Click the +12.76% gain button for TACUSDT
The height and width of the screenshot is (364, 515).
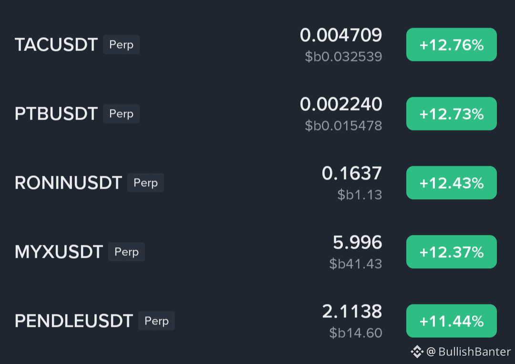coord(451,44)
